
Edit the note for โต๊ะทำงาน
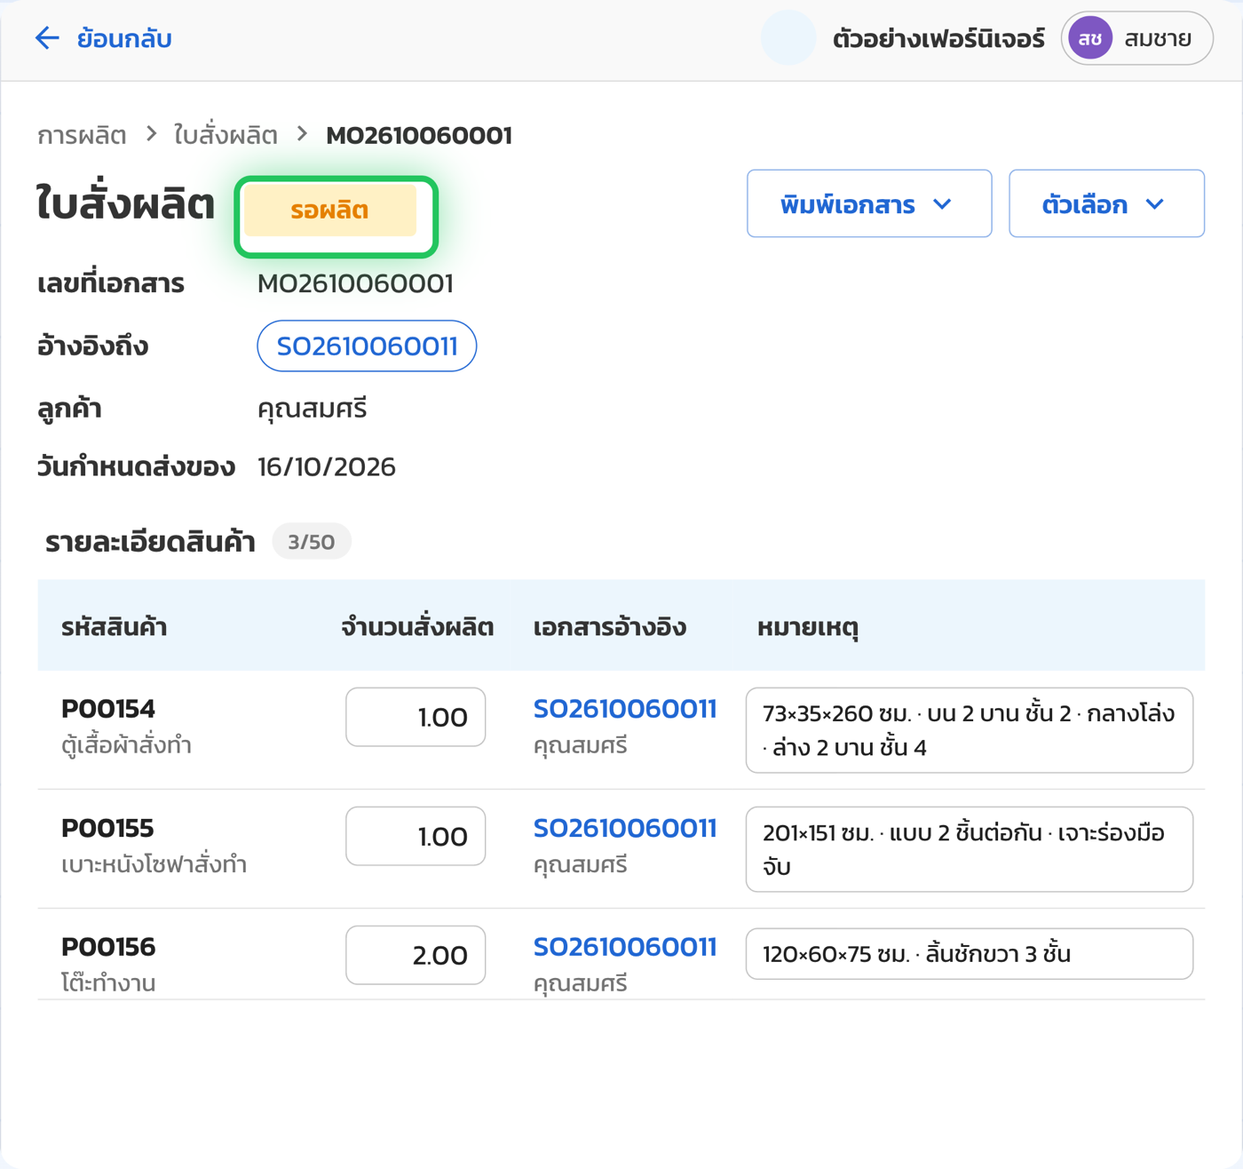[970, 954]
